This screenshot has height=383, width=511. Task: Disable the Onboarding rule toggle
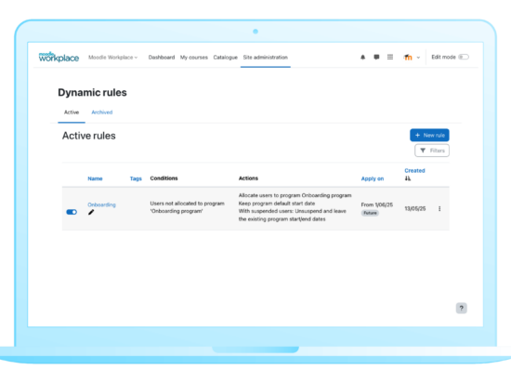point(72,212)
